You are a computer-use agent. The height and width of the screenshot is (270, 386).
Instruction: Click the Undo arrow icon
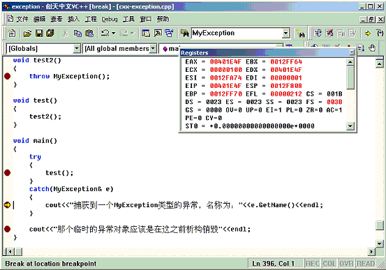[x=105, y=33]
